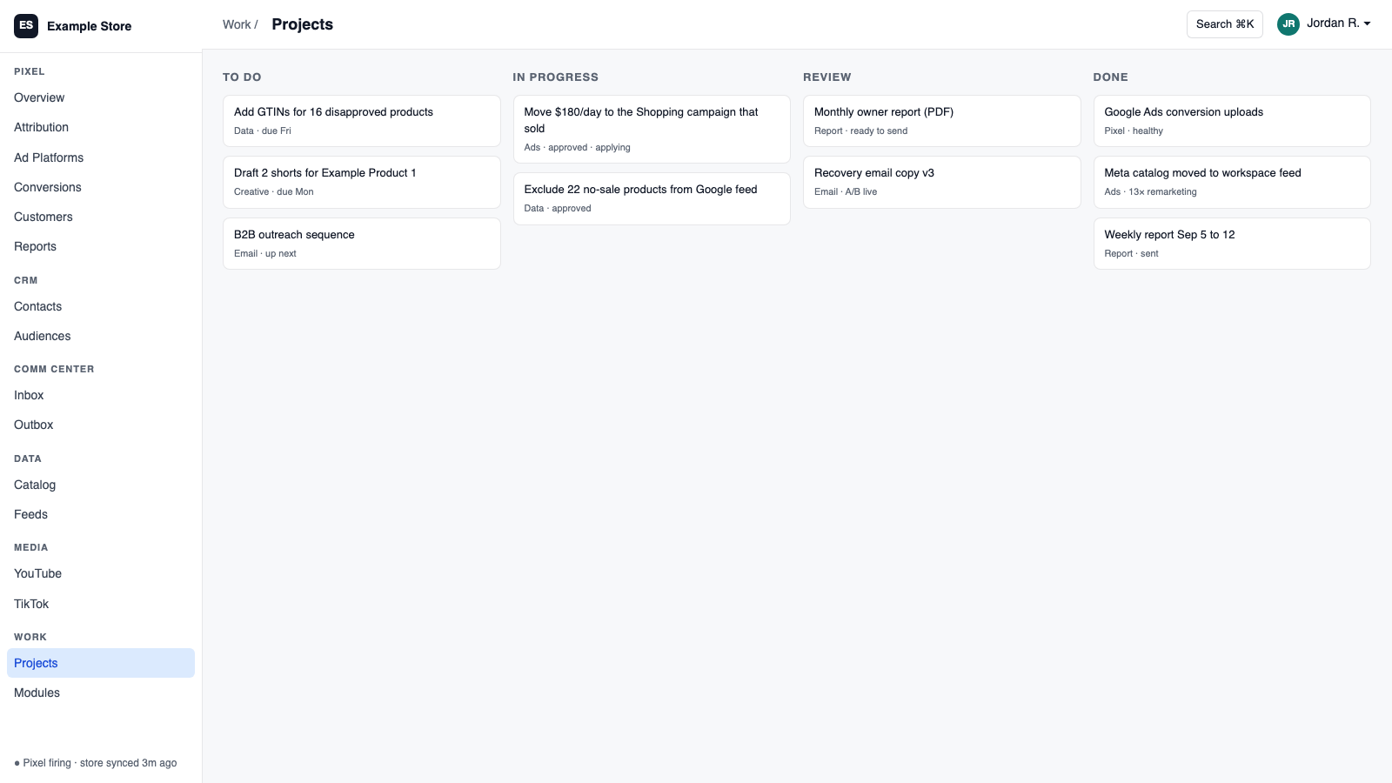Click the Pixel firing status indicator

(96, 763)
